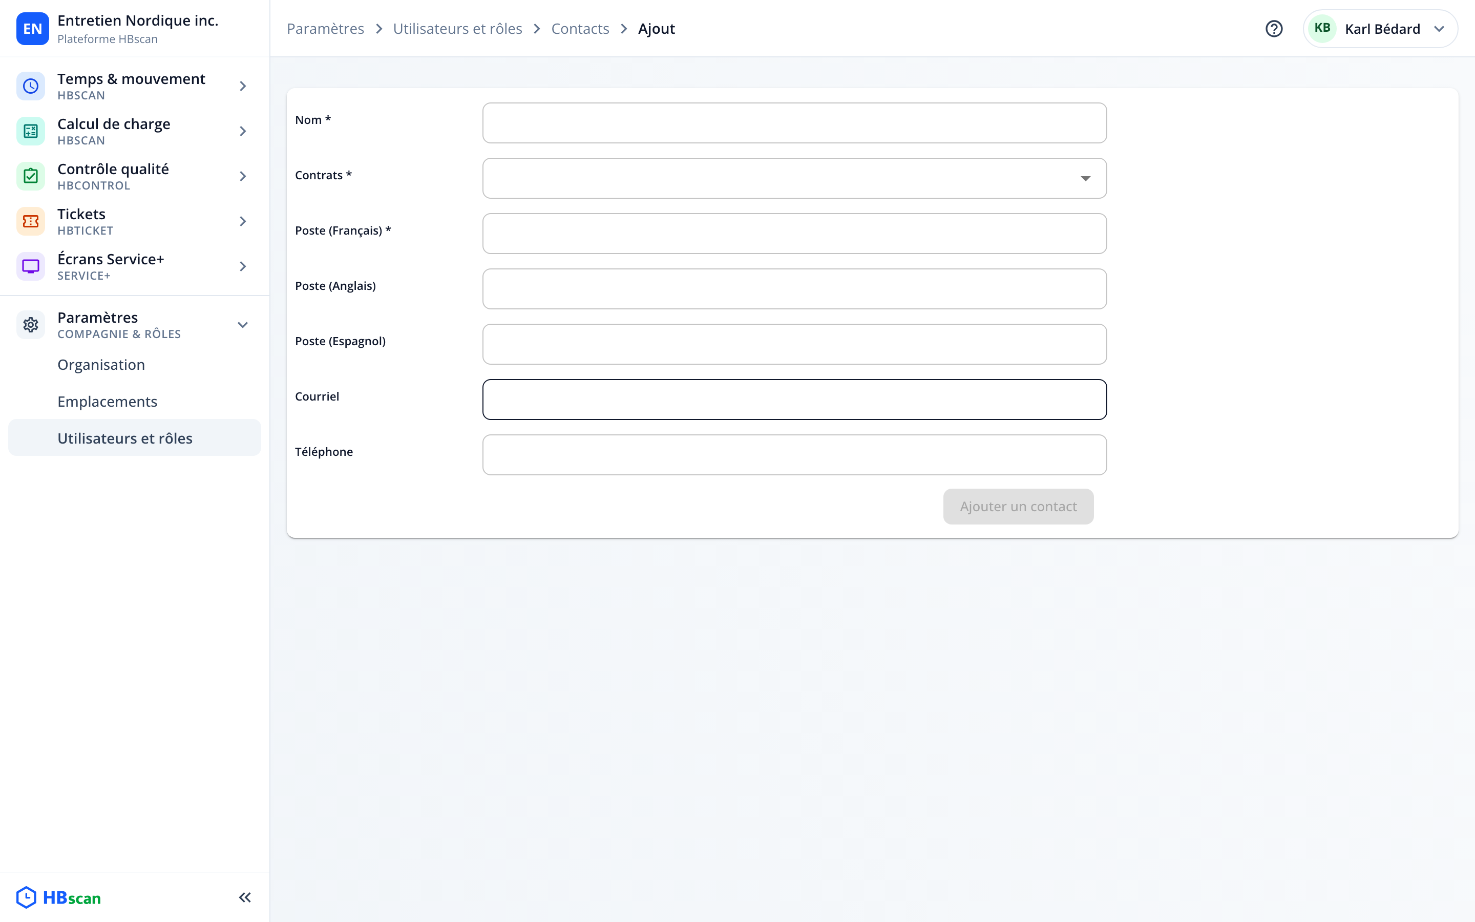
Task: Expand Tickets submenu chevron
Action: pos(243,221)
